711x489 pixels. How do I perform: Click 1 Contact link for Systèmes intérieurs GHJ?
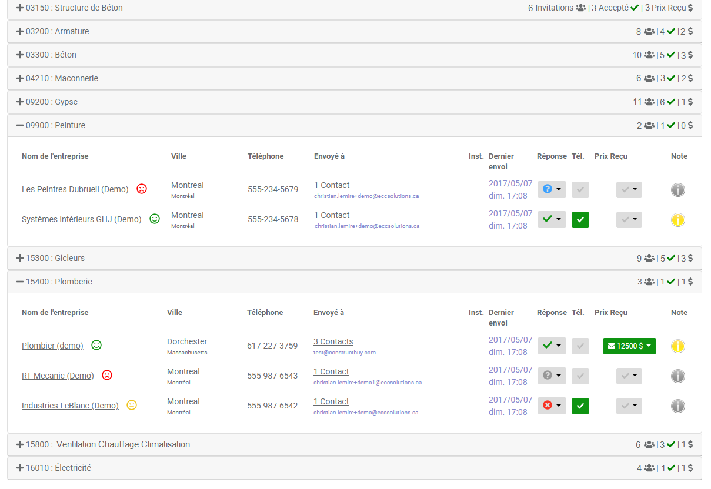332,215
